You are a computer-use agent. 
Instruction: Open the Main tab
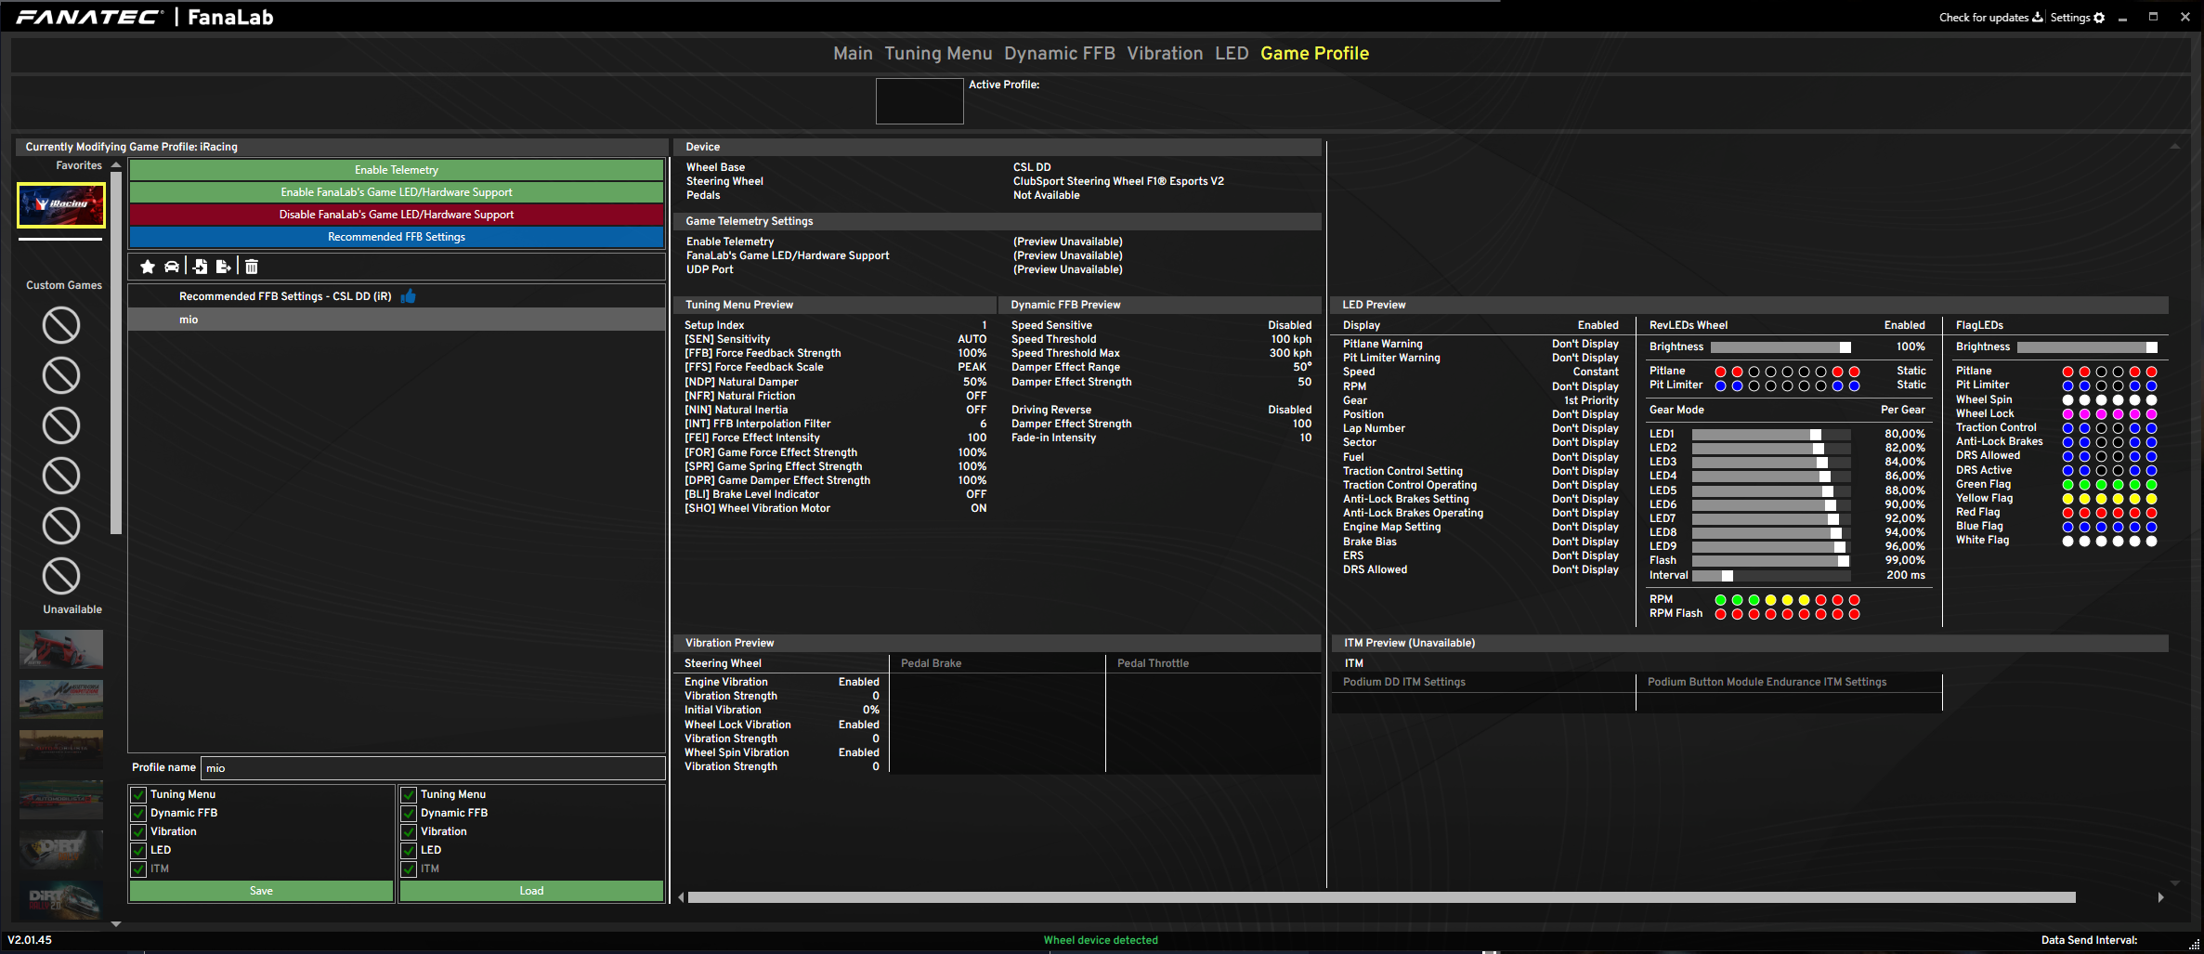tap(853, 54)
